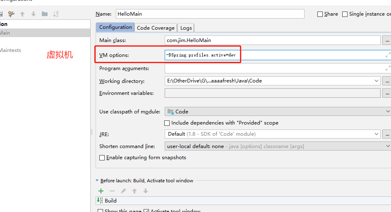Screen dimensions: 391x212
Task: Click the wrench edit defaults icon
Action: [x=11, y=14]
